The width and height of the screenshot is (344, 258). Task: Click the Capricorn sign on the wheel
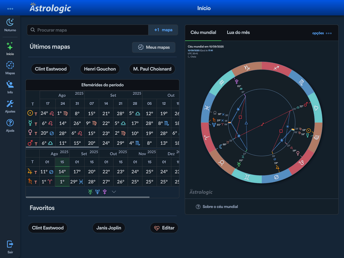coord(247,68)
